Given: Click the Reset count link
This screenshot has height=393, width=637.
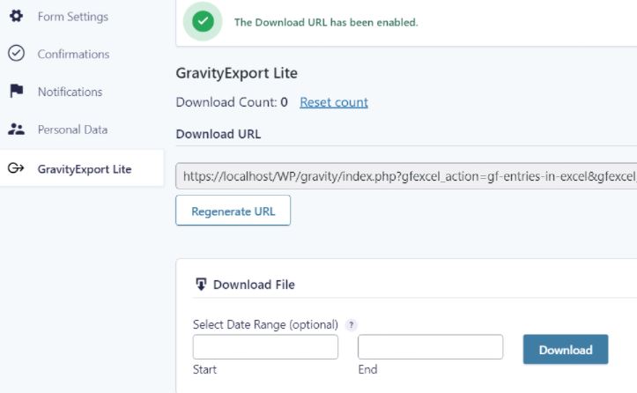Looking at the screenshot, I should click(x=334, y=102).
